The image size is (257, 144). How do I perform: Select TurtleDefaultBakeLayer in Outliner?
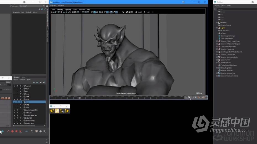[229, 65]
